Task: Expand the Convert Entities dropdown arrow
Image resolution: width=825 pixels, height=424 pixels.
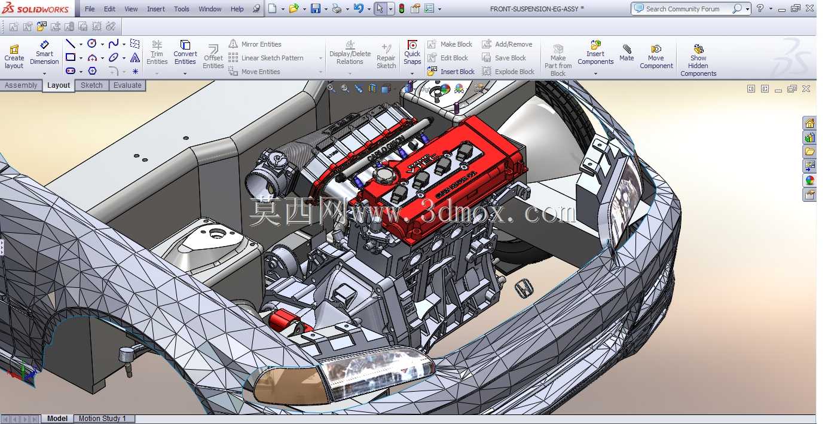Action: point(185,74)
